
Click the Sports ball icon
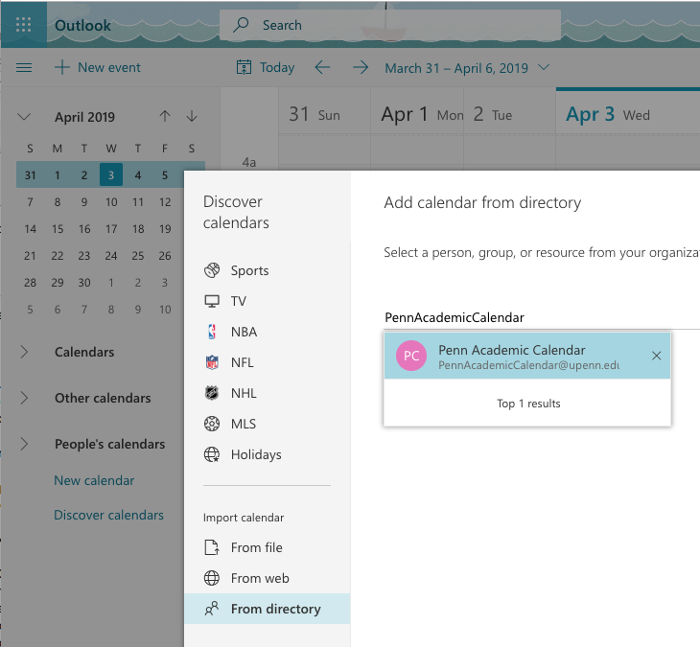212,270
